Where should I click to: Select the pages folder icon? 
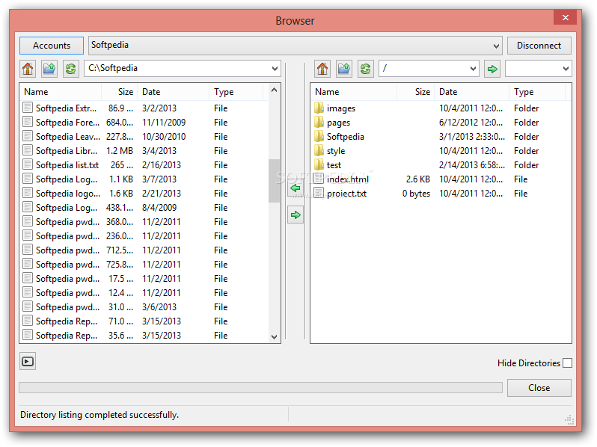point(319,122)
